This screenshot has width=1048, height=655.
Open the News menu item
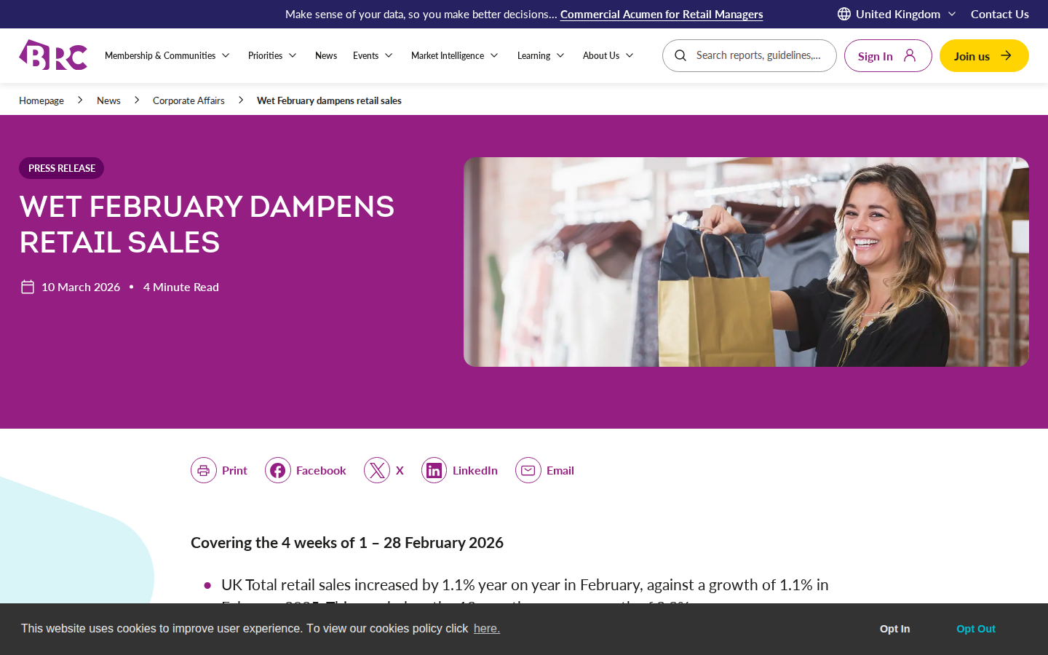(326, 55)
